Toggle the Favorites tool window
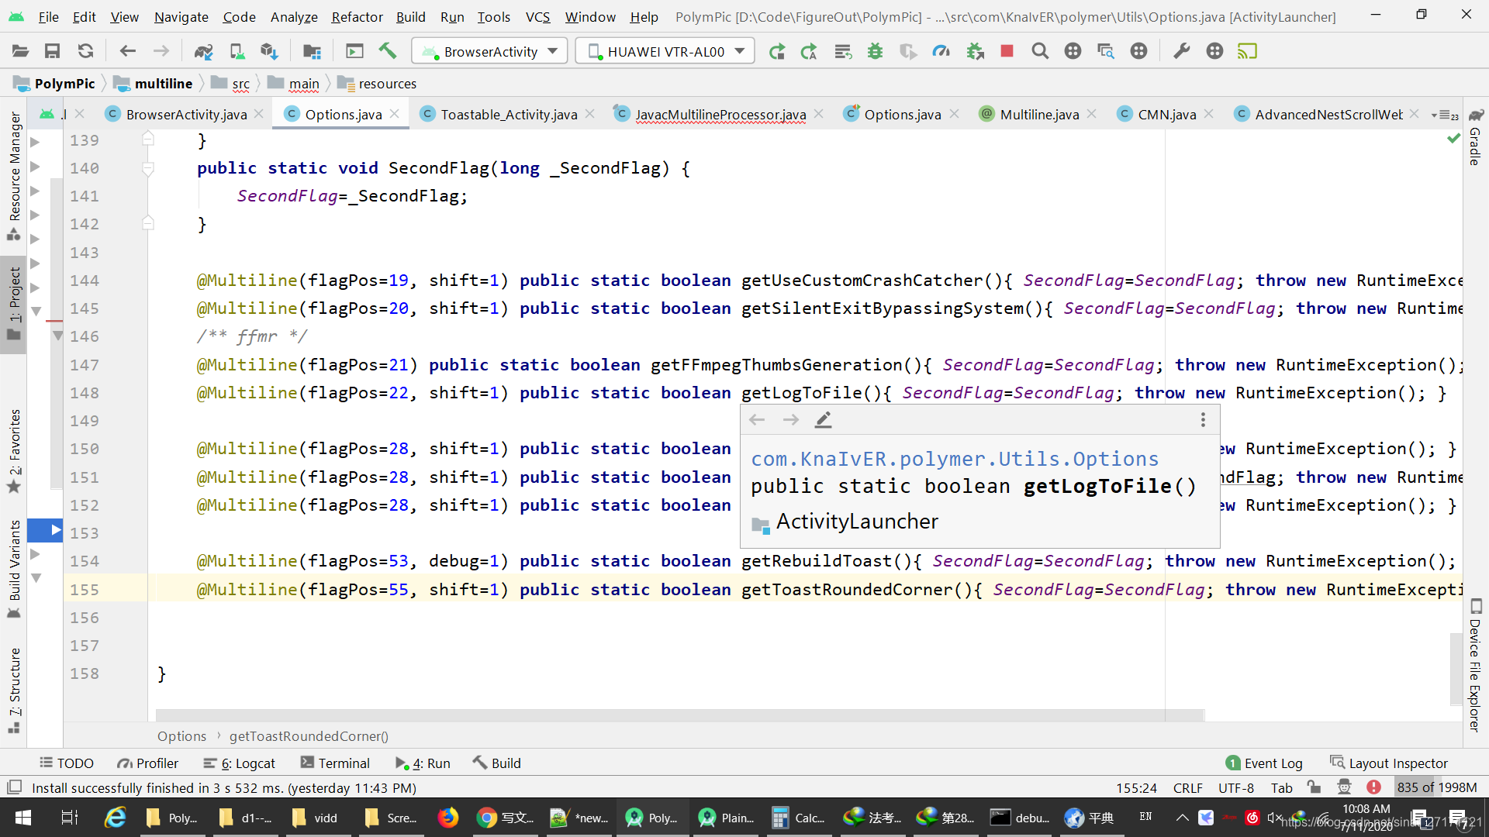 [14, 451]
